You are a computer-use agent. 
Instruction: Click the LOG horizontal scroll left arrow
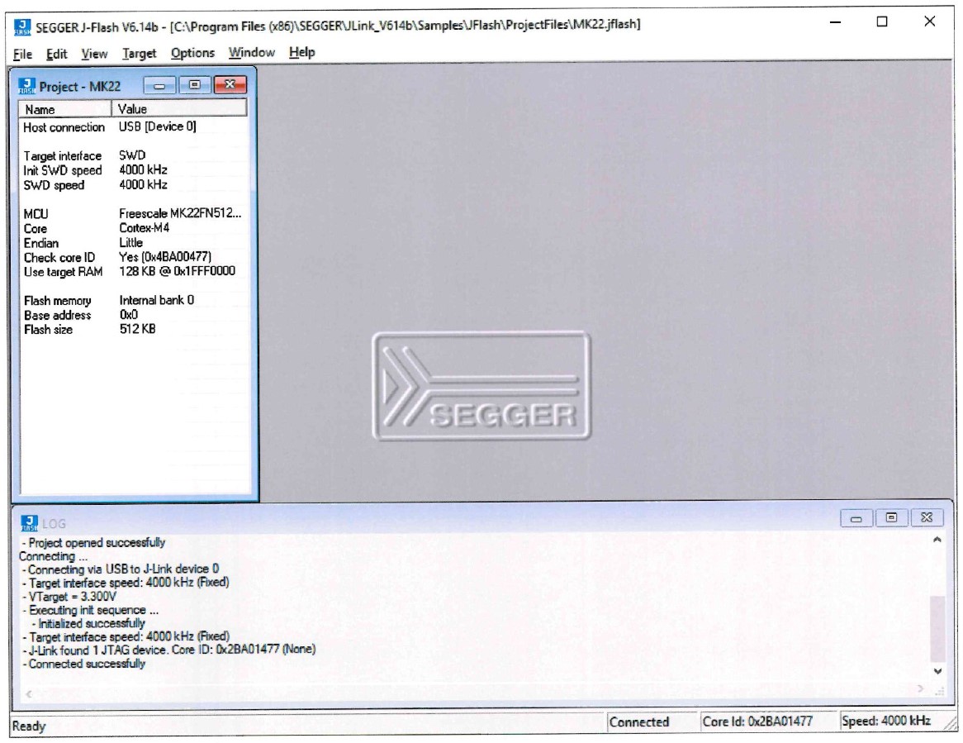[29, 694]
